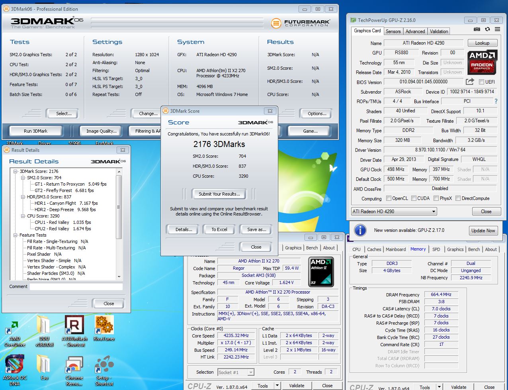
Task: Click Save as... in the Score dialog
Action: point(256,229)
